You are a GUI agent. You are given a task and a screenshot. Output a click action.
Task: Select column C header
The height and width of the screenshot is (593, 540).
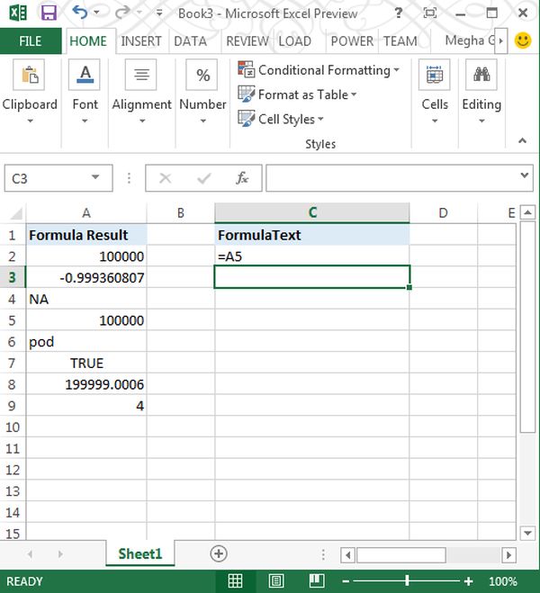pos(312,213)
